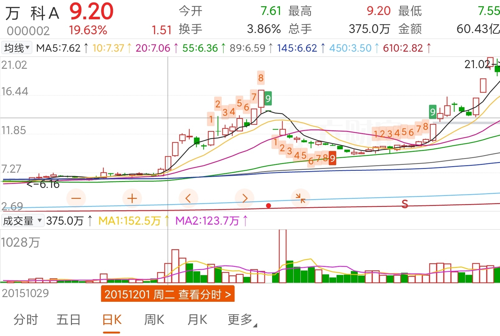Tap the 换手 value 3.86%

click(x=264, y=29)
